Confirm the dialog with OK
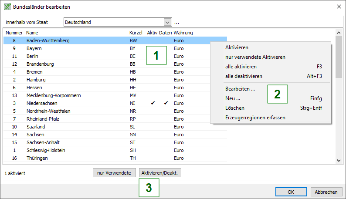 point(291,192)
